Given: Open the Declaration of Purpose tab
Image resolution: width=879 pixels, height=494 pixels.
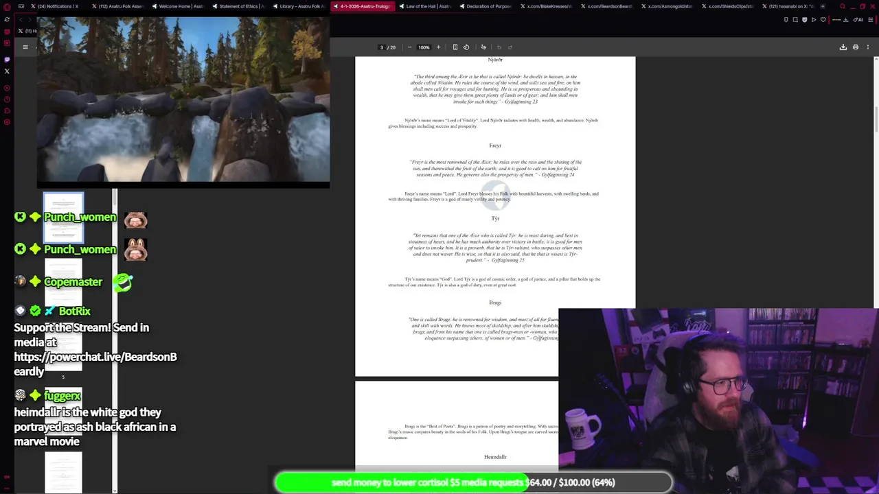Looking at the screenshot, I should click(x=485, y=6).
